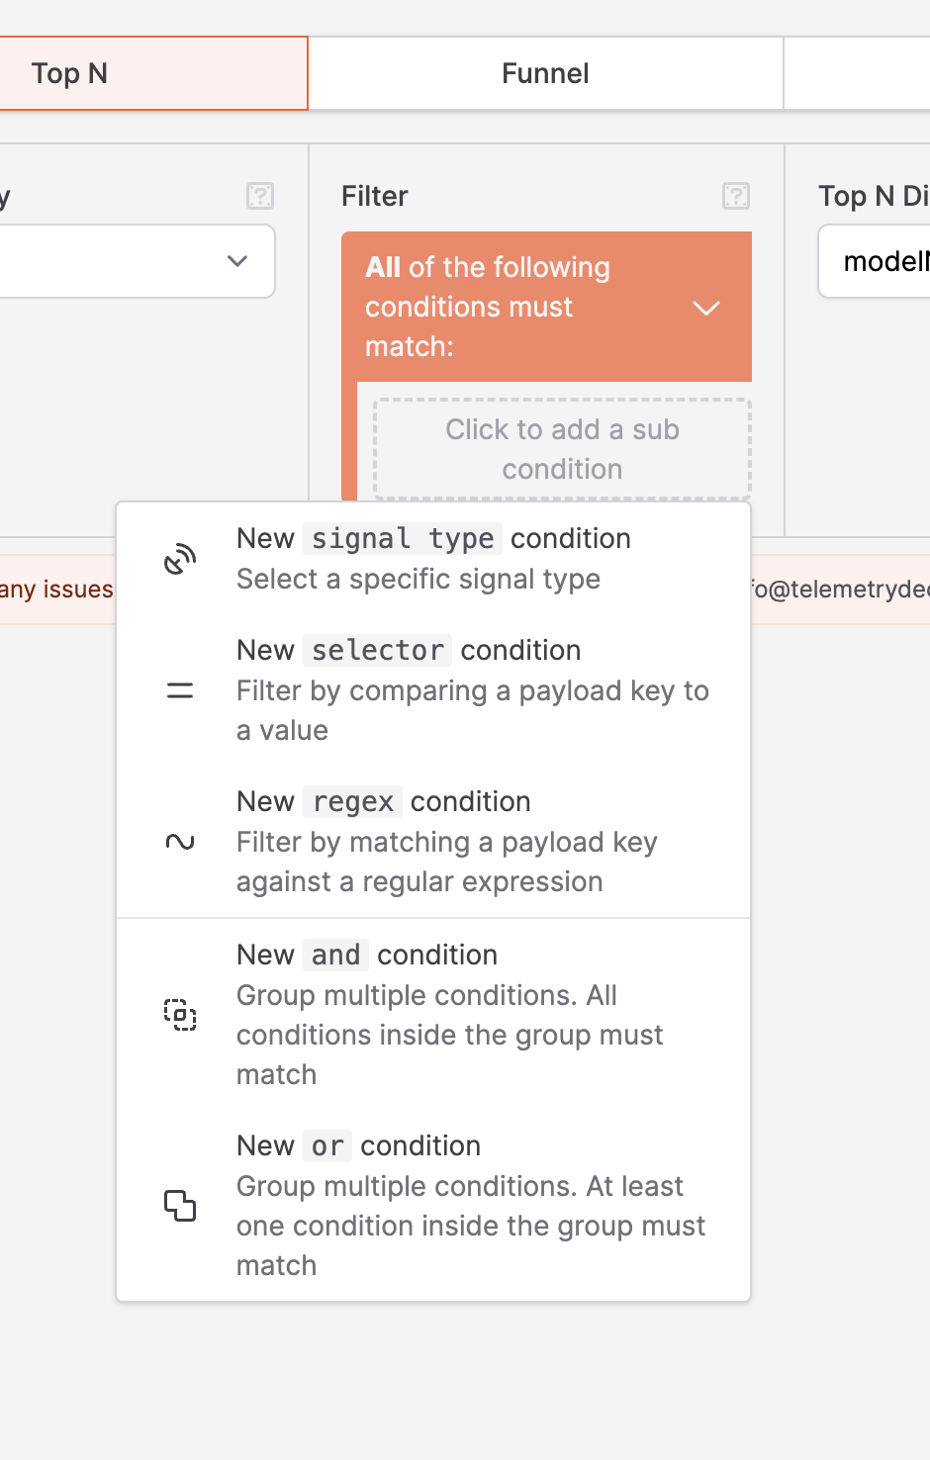The width and height of the screenshot is (930, 1460).
Task: Open the Filter panel help icon
Action: coord(735,197)
